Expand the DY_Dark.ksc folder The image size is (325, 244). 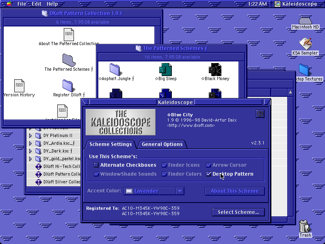(x=30, y=151)
